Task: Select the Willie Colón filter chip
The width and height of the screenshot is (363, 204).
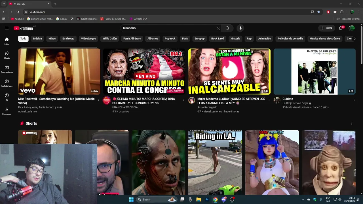Action: [x=110, y=39]
